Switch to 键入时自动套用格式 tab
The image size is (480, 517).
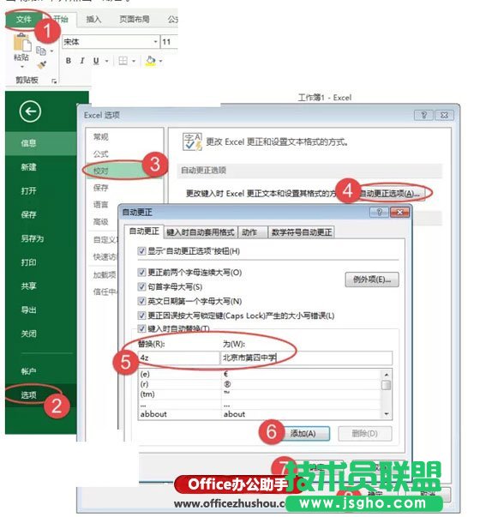pos(201,232)
